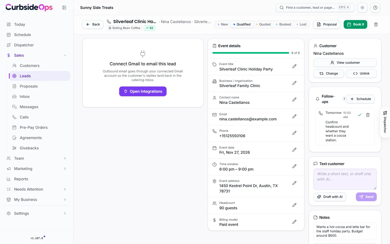The height and width of the screenshot is (244, 390).
Task: Open the help question mark icon
Action: point(375,8)
